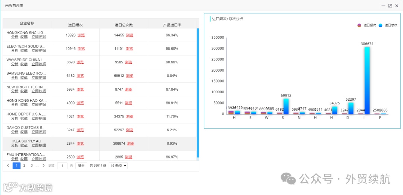Open 浏览 next to frequency 13926
The height and width of the screenshot is (195, 403).
click(x=81, y=35)
